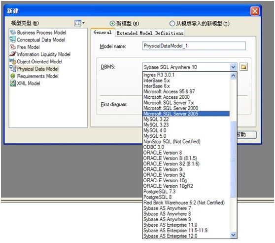Viewport: 275px width, 243px height.
Task: Switch to the General tab
Action: coord(103,33)
